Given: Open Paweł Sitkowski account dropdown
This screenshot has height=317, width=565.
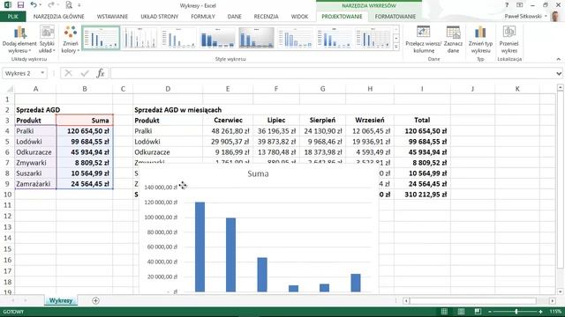Looking at the screenshot, I should click(x=526, y=17).
